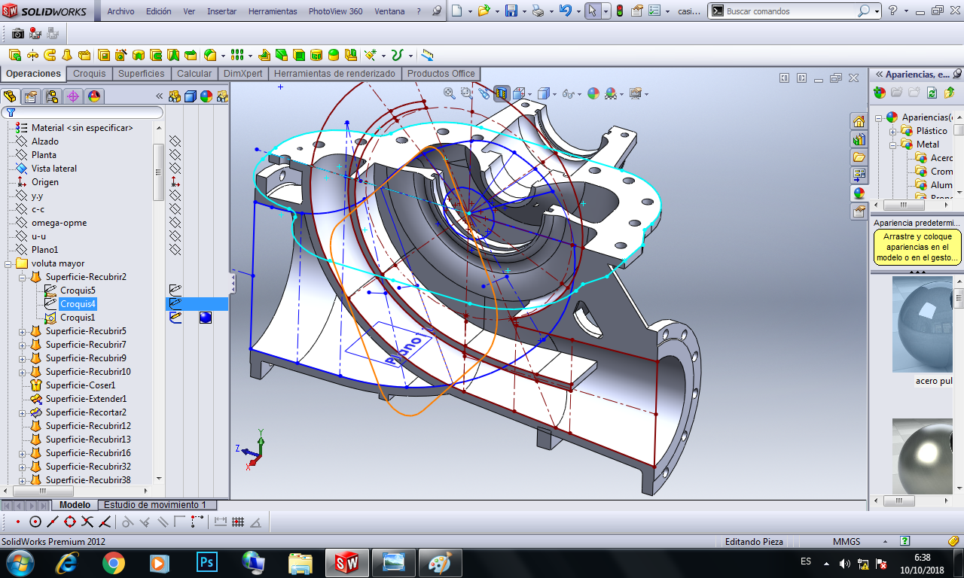Collapse the voluta mayor folder
Image resolution: width=964 pixels, height=578 pixels.
tap(8, 263)
